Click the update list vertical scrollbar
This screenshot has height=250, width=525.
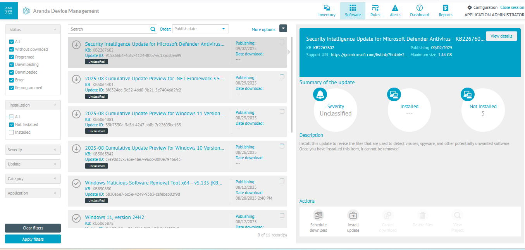pyautogui.click(x=292, y=84)
